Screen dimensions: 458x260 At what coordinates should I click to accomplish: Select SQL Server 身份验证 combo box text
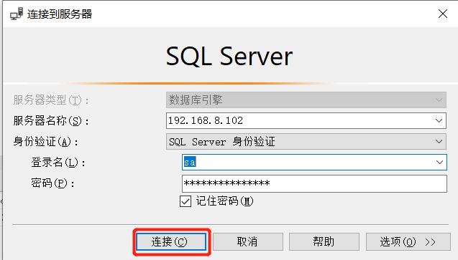point(222,142)
